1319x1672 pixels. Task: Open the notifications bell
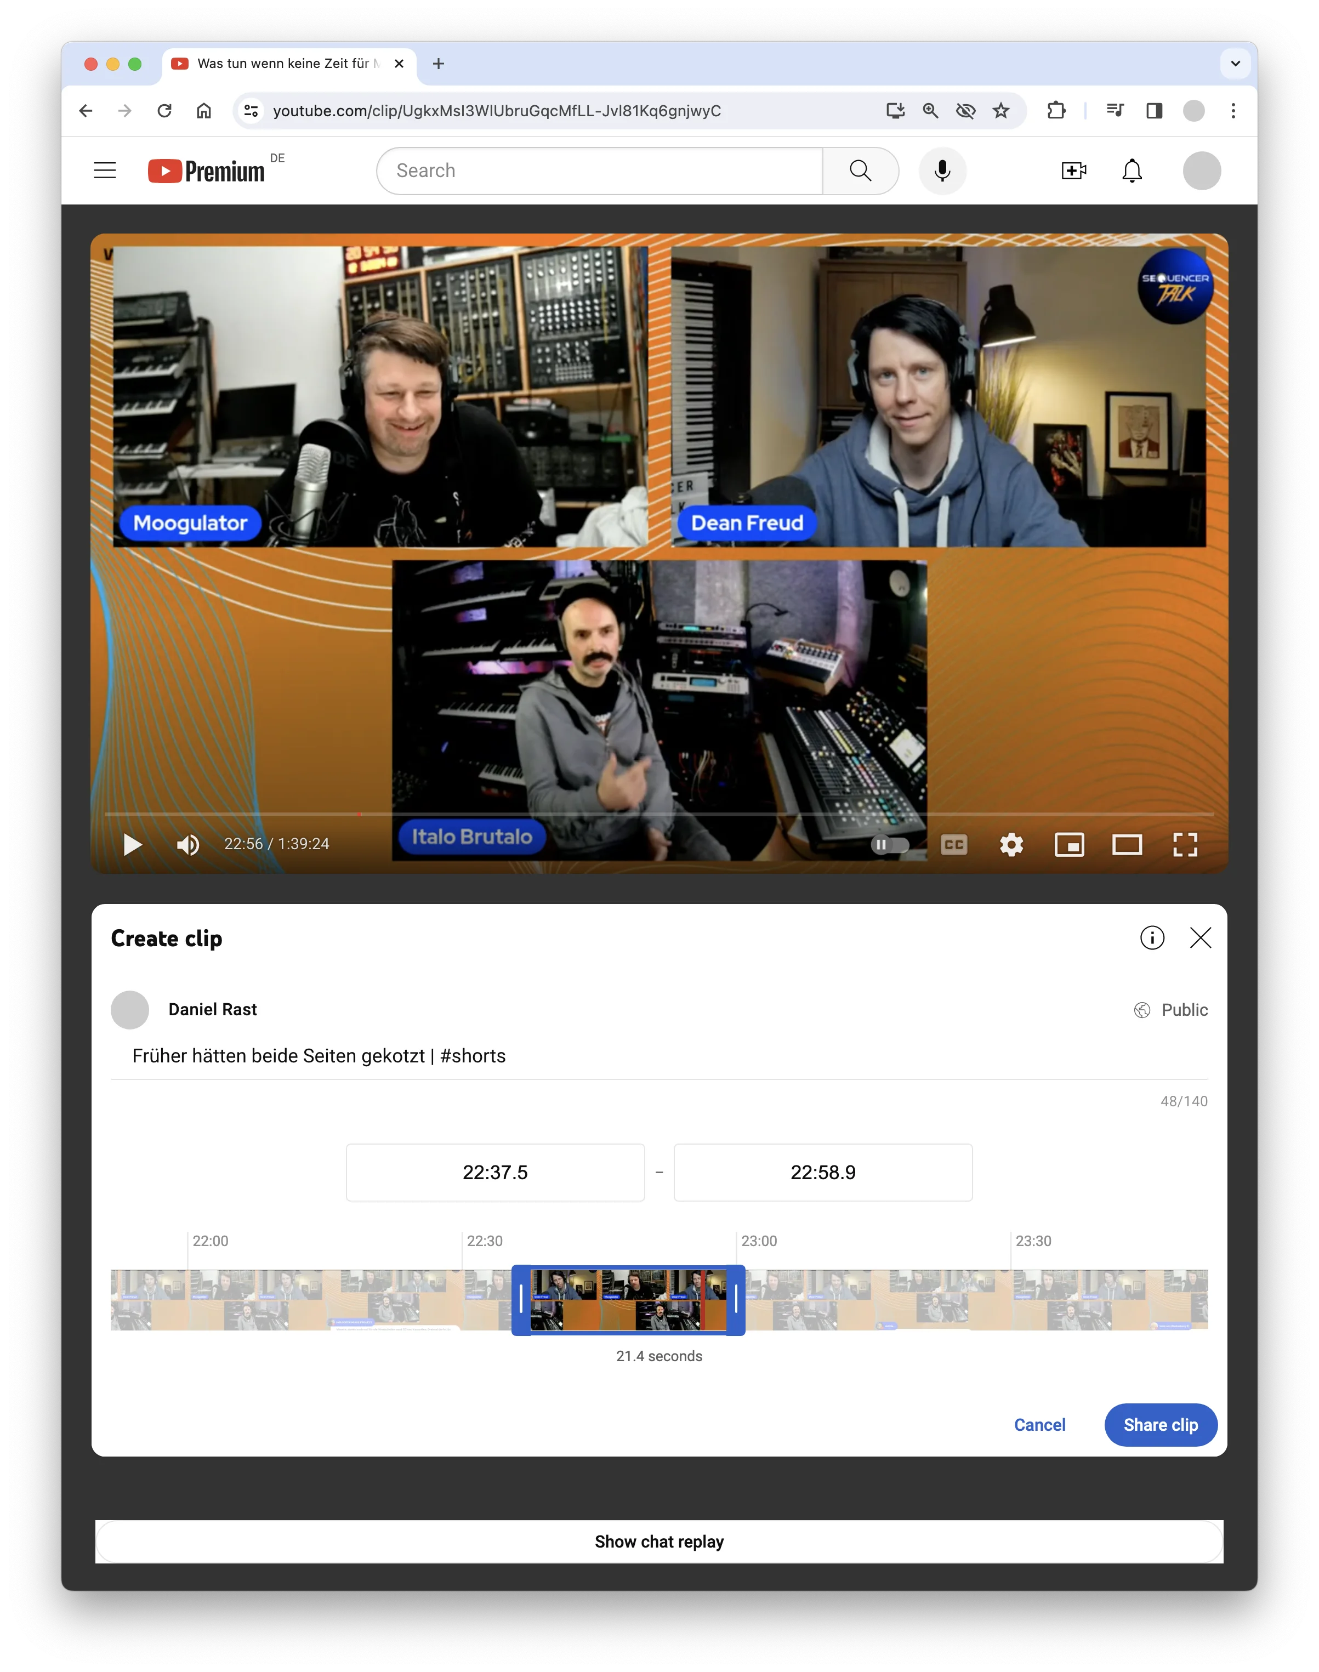(x=1132, y=170)
